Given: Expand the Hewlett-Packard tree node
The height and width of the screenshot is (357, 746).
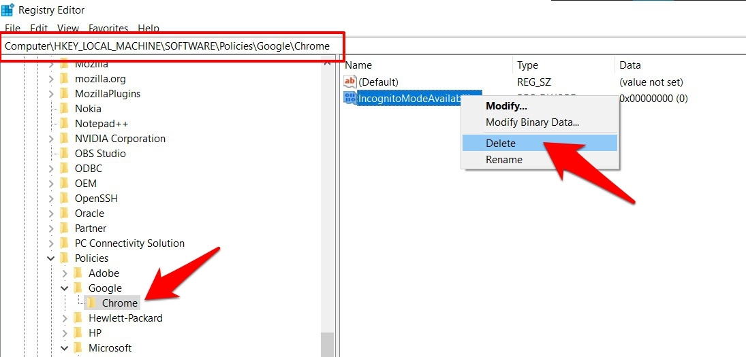Looking at the screenshot, I should [65, 318].
